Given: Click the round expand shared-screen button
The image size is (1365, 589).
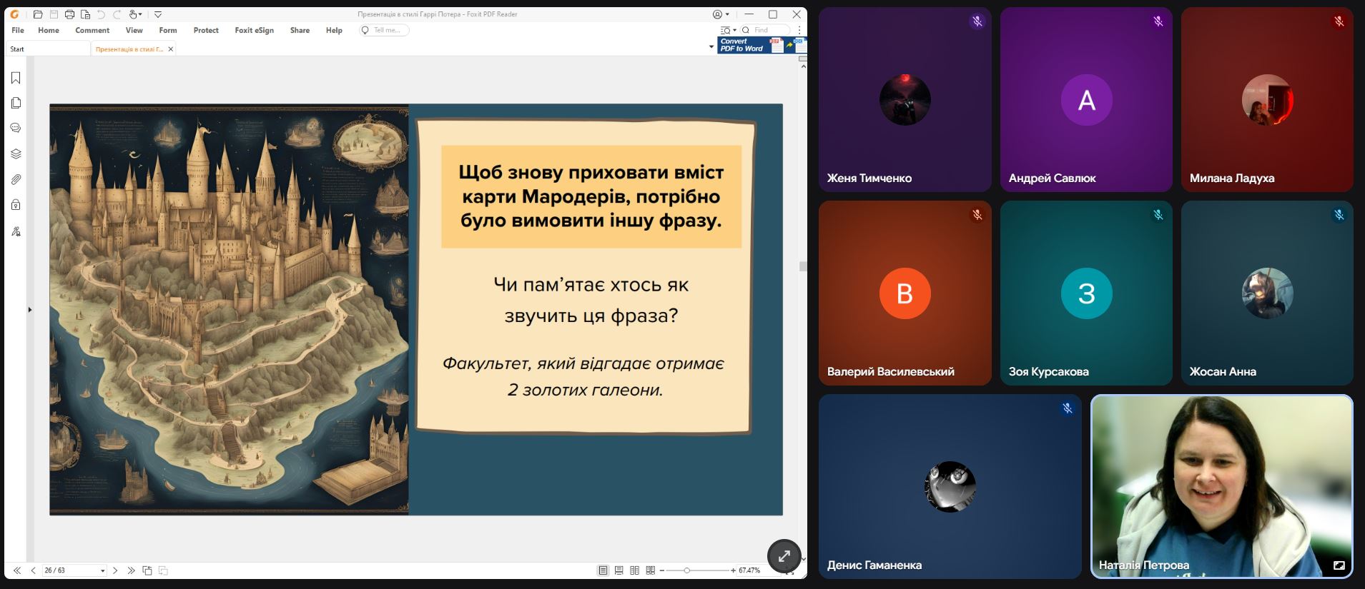Looking at the screenshot, I should pyautogui.click(x=784, y=555).
